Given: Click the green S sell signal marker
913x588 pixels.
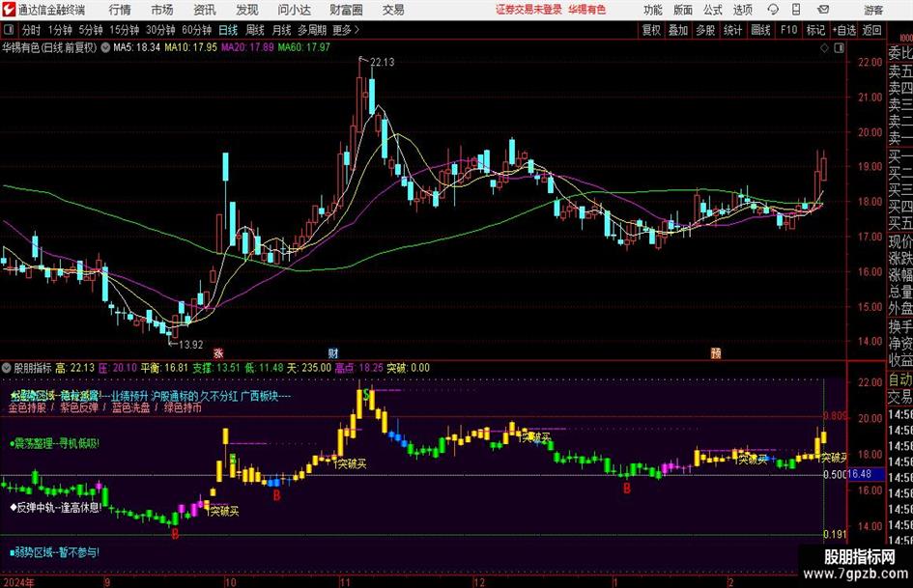Looking at the screenshot, I should 366,395.
